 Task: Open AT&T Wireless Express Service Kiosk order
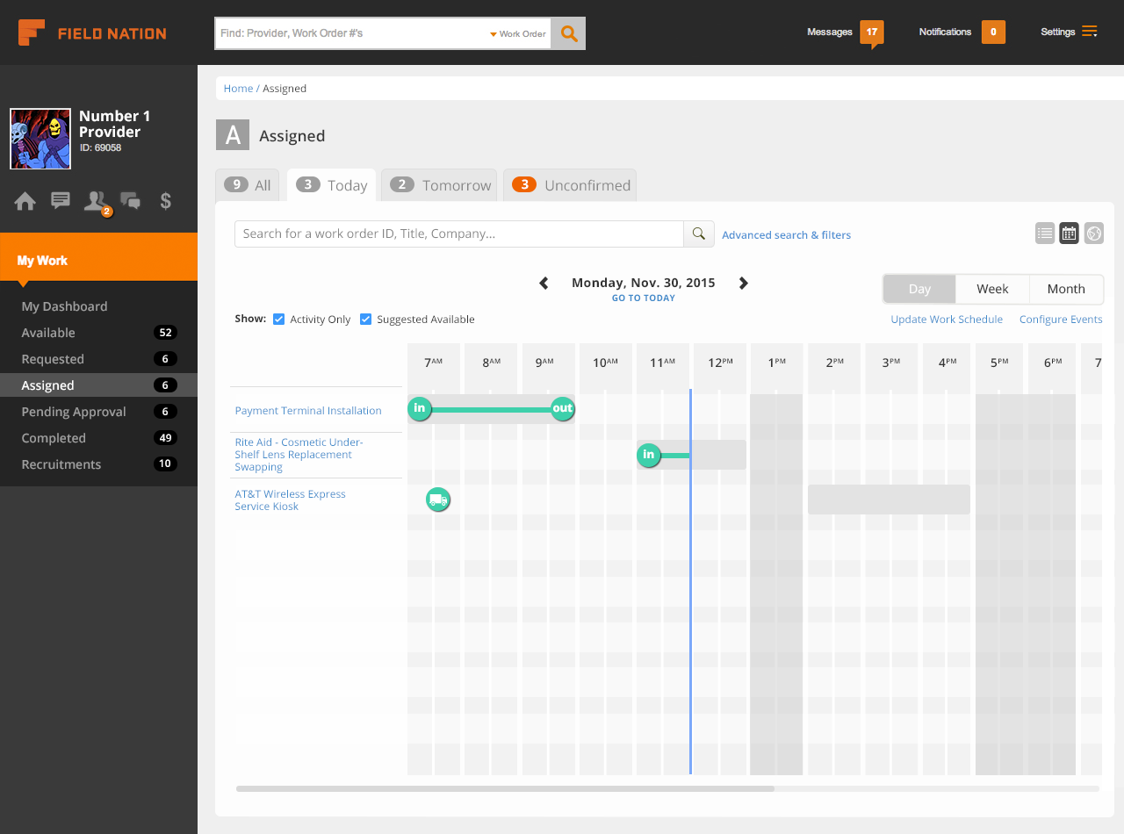(290, 500)
